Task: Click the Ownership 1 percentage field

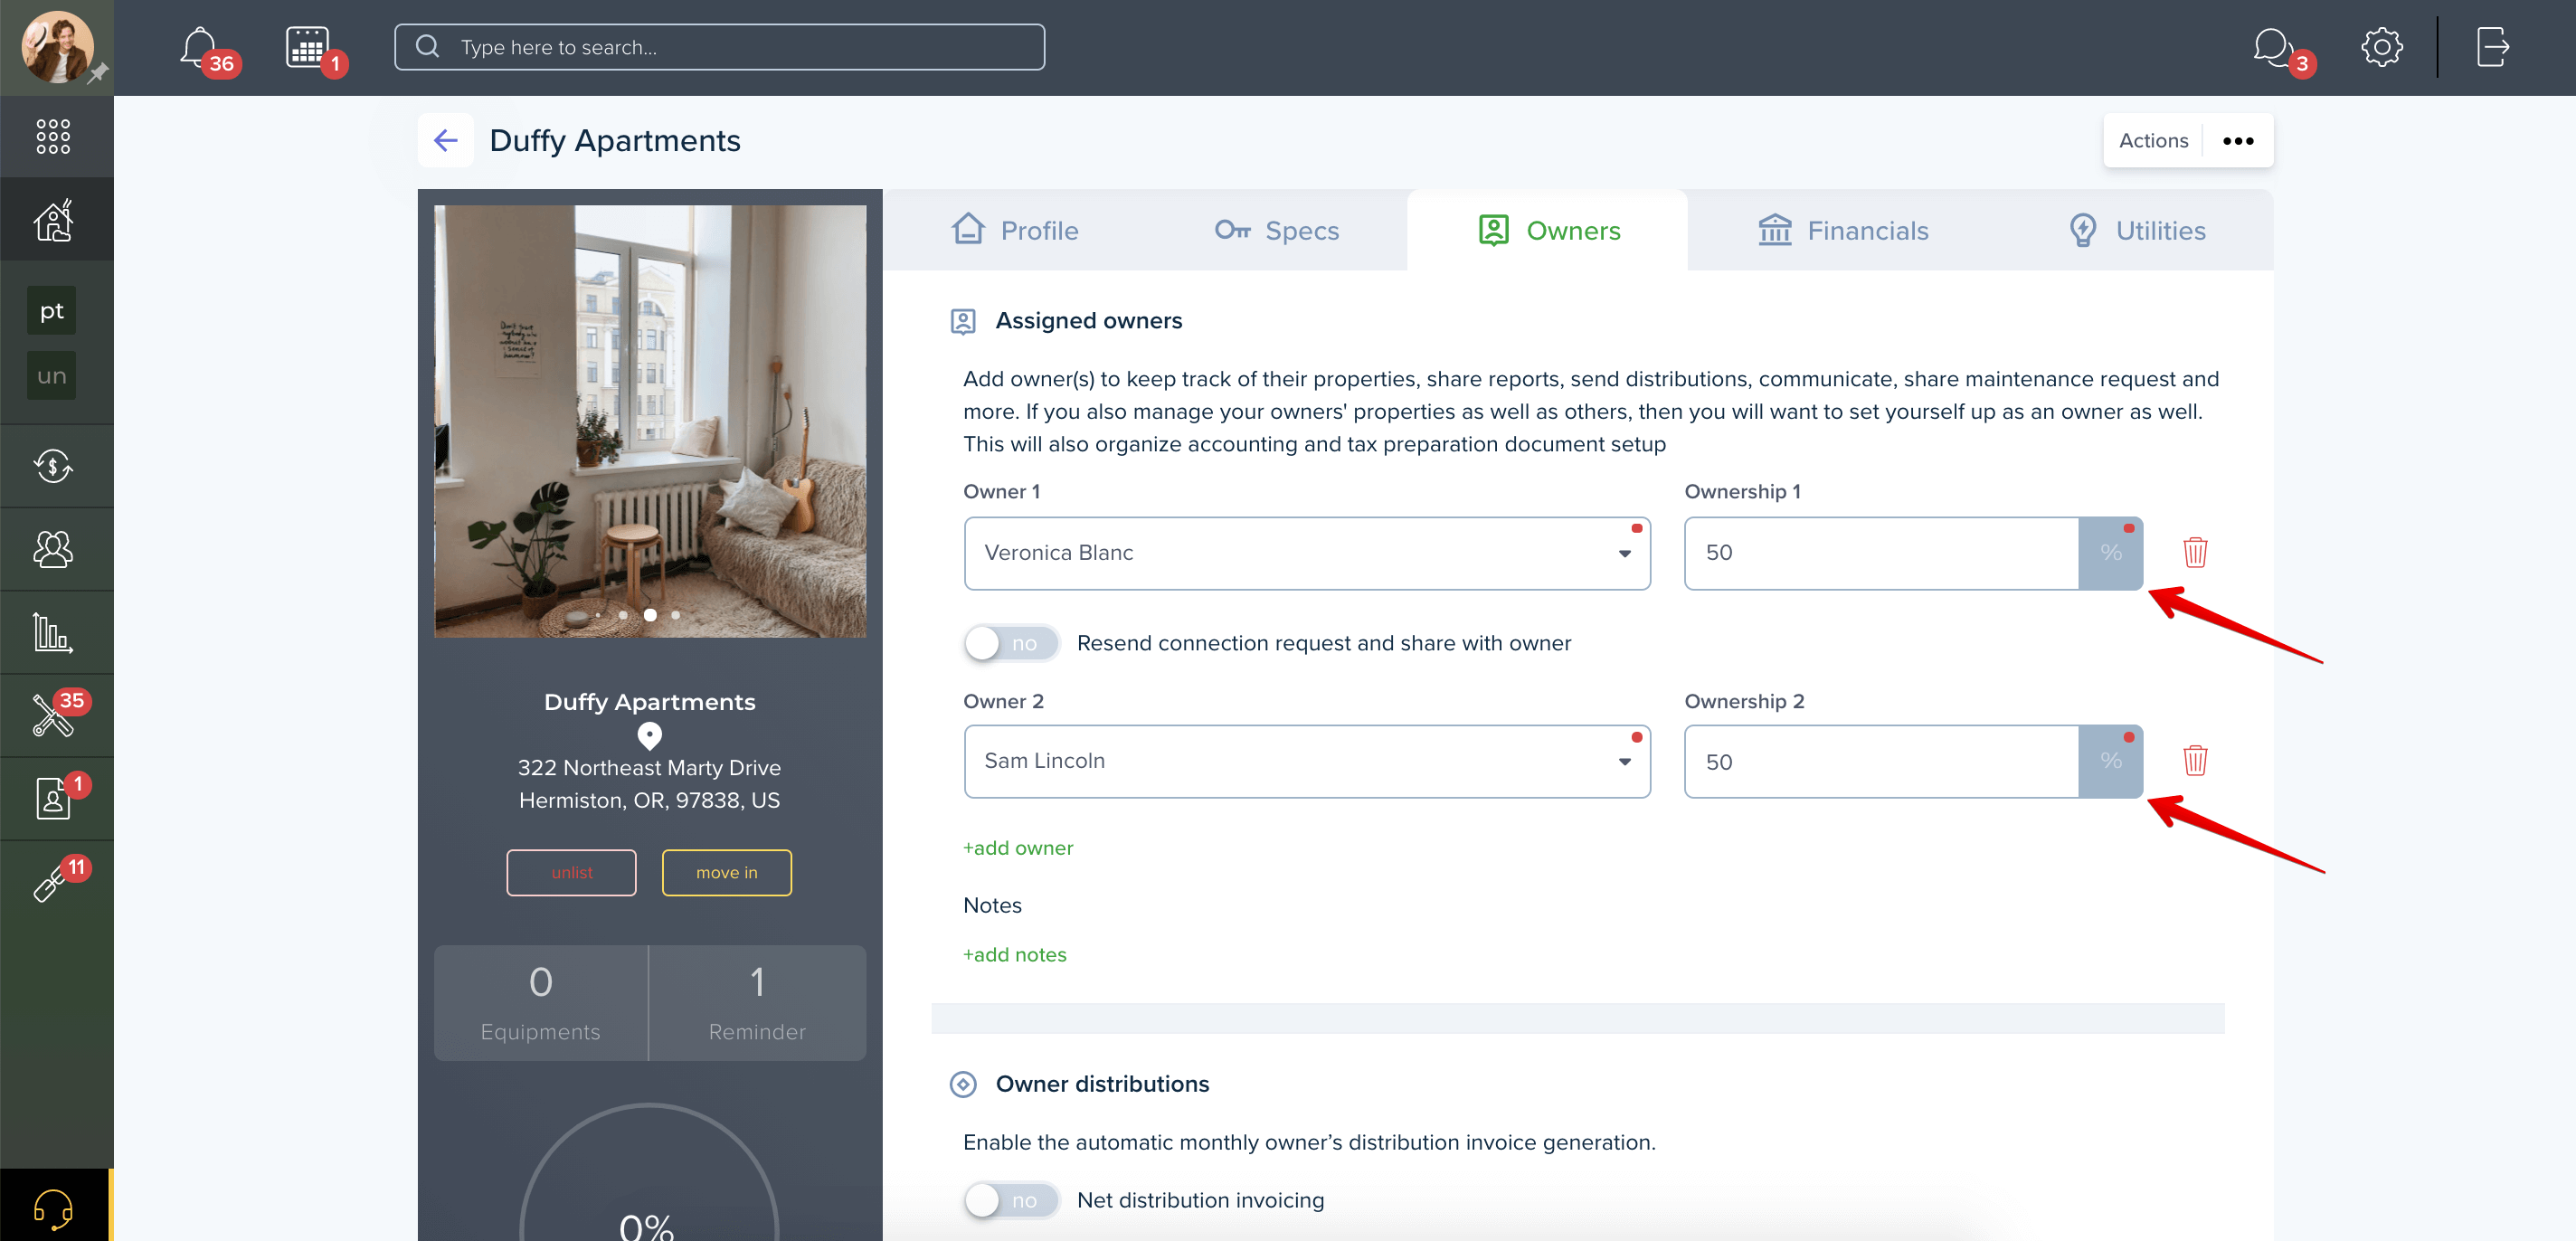Action: point(1881,553)
